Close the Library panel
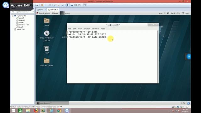201x113 pixels. coord(34,9)
